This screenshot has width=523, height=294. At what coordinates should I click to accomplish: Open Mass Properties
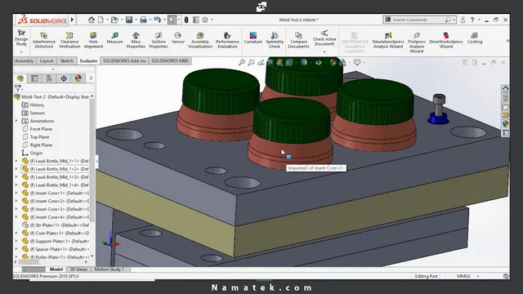[136, 40]
